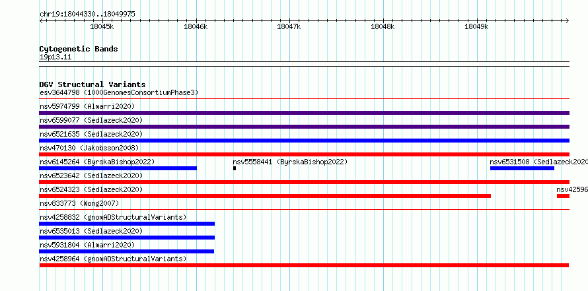Open the nsv6599077 (Sedlazeck2020) label

91,120
